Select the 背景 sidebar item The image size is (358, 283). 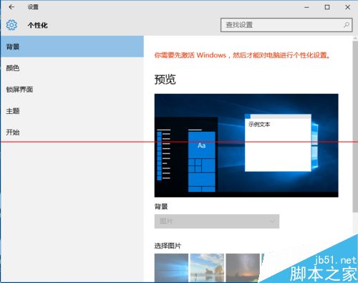pos(72,47)
